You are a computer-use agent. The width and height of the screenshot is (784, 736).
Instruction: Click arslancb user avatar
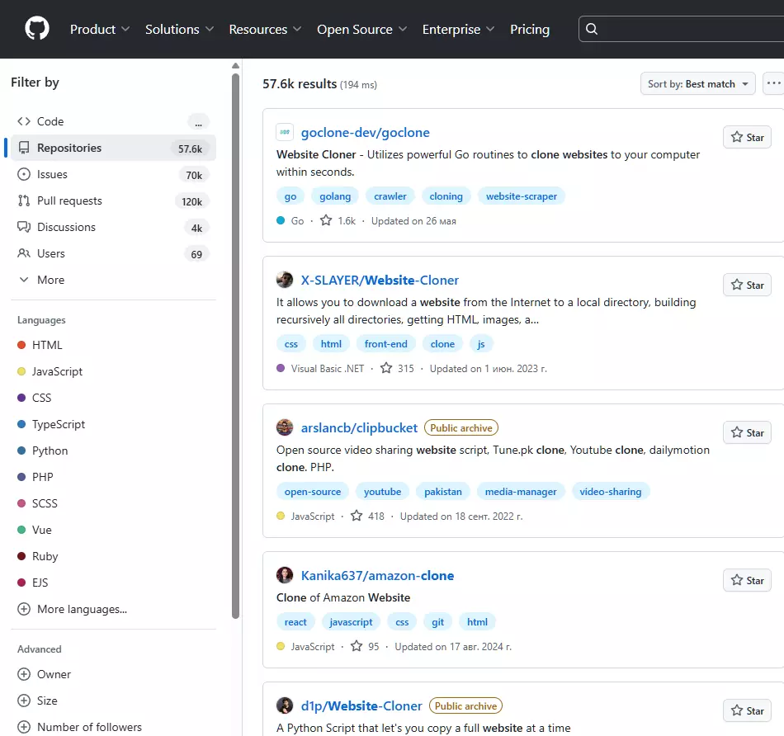pos(285,428)
